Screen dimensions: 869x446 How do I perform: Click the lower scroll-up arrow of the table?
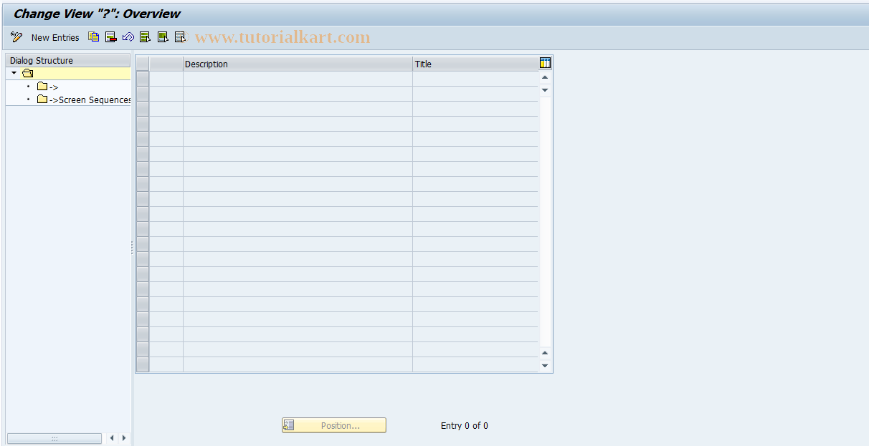point(545,353)
